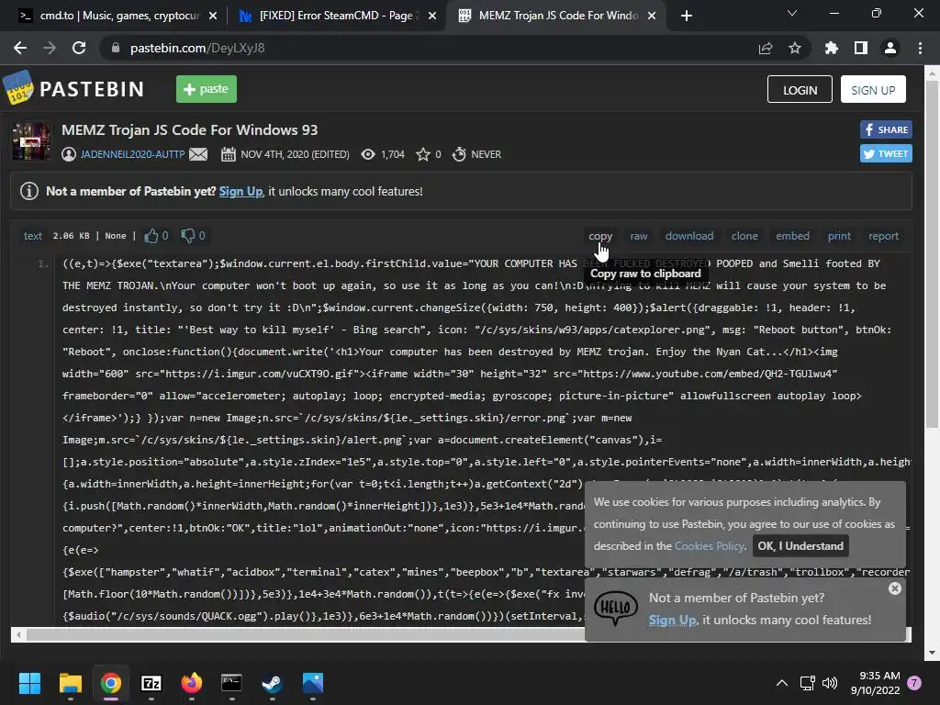Create a new paste with green button
The height and width of the screenshot is (705, 940).
tap(207, 89)
